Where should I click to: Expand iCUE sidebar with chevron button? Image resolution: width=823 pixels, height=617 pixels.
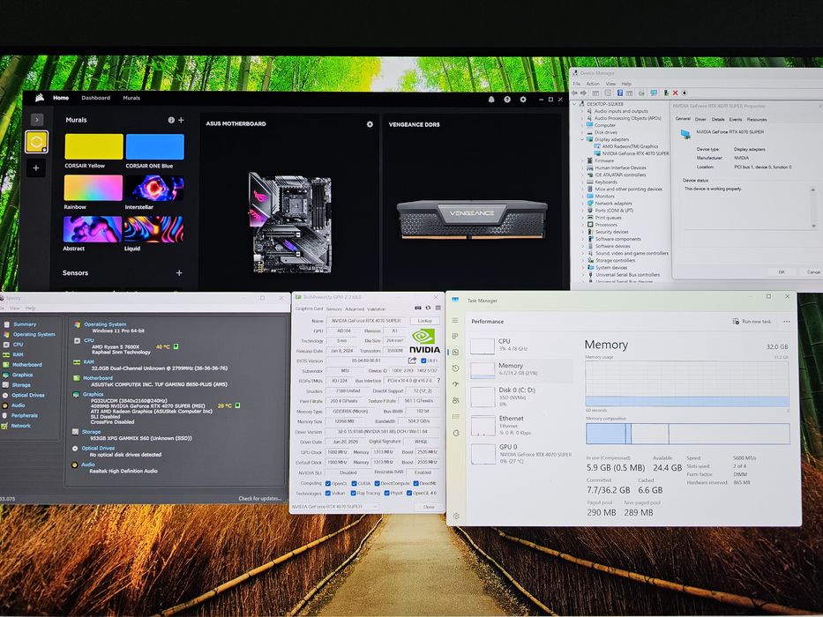coord(37,120)
